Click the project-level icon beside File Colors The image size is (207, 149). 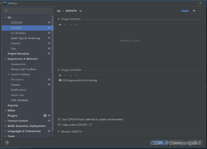(x=49, y=79)
